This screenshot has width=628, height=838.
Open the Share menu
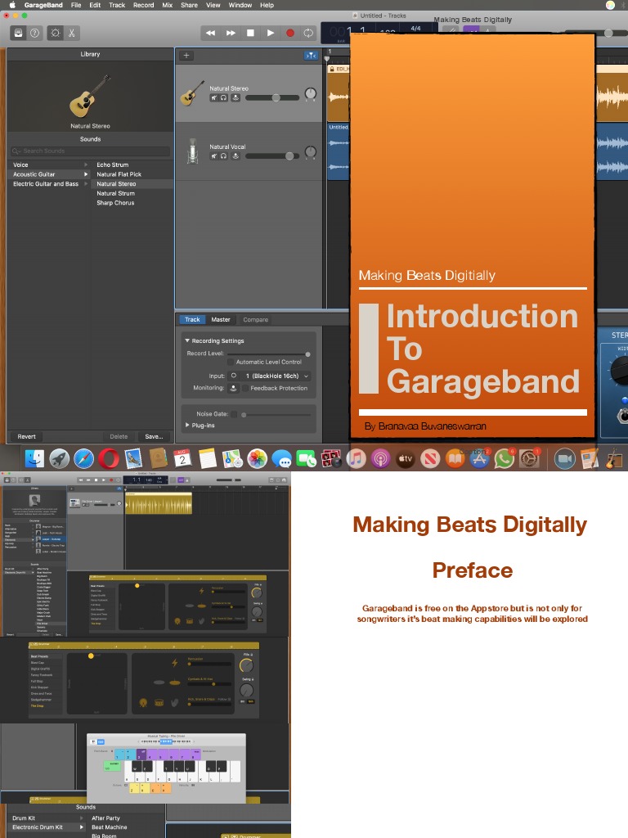point(189,5)
